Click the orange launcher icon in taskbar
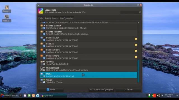This screenshot has height=100, width=179. (x=33, y=96)
